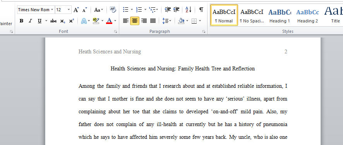This screenshot has height=145, width=343.
Task: Click the Multilevel List icon
Action: pos(152,10)
